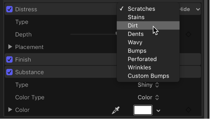Expand the Placement disclosure triangle

tap(10, 47)
